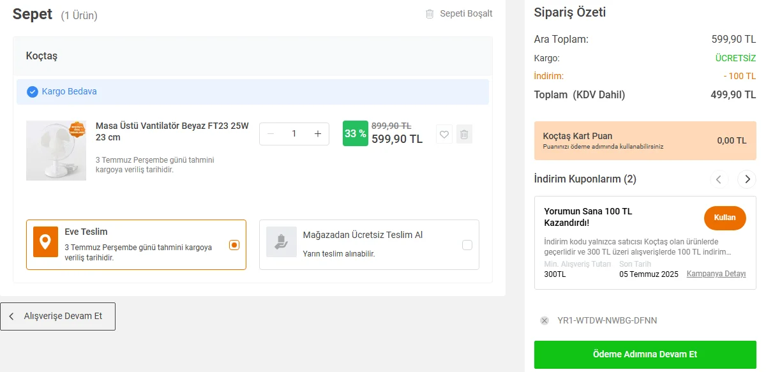The height and width of the screenshot is (372, 766).
Task: Delete the fan using the product trash icon
Action: point(464,134)
